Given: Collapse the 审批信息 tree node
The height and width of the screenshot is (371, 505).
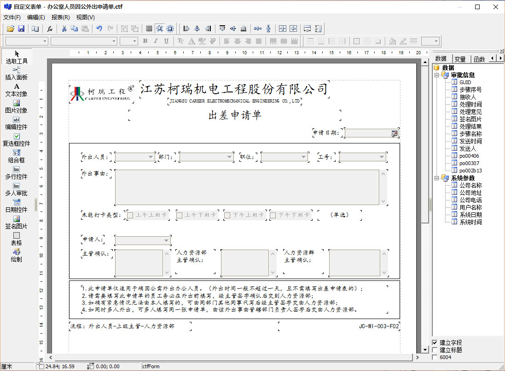Looking at the screenshot, I should pos(436,75).
